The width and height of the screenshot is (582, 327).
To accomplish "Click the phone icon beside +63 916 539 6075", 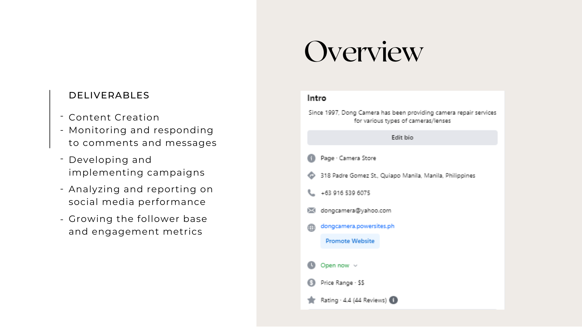I will [x=311, y=193].
